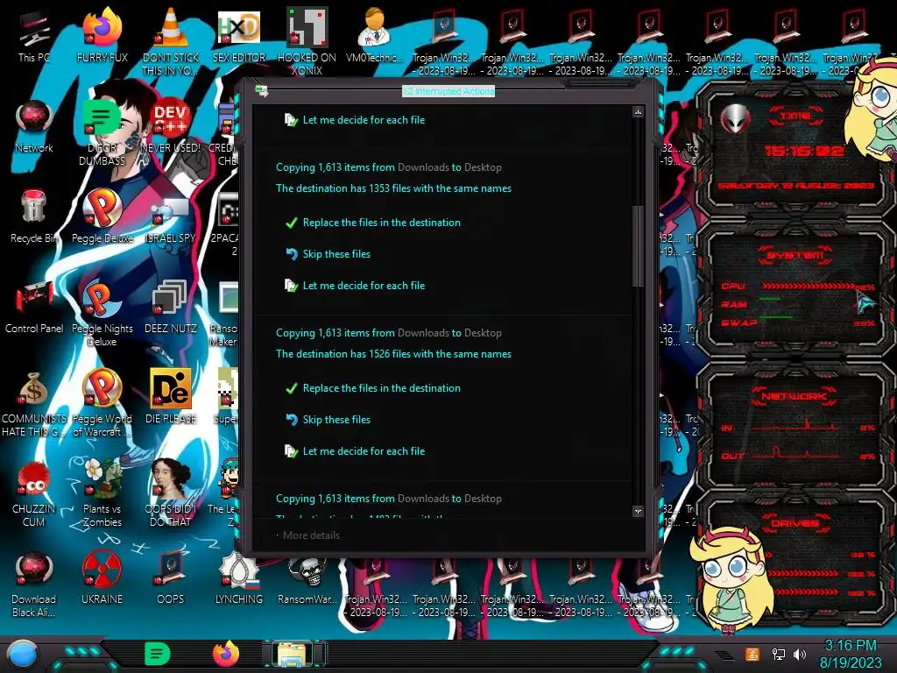Select the CHUZZIN CUM red fuzzy icon

coord(34,493)
